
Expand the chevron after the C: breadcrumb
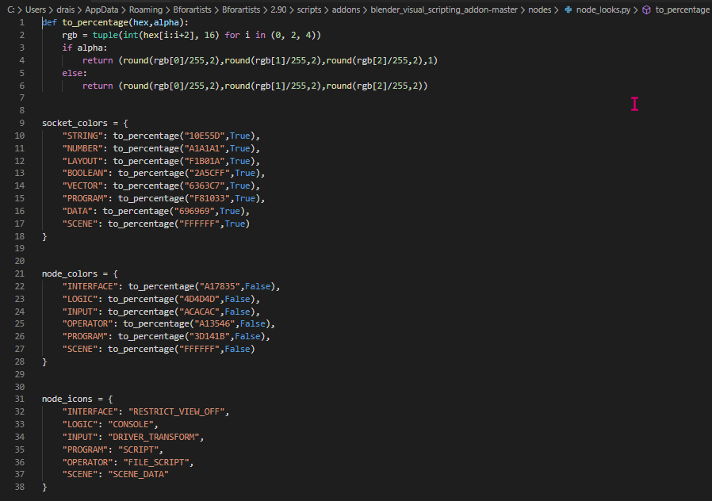[20, 10]
